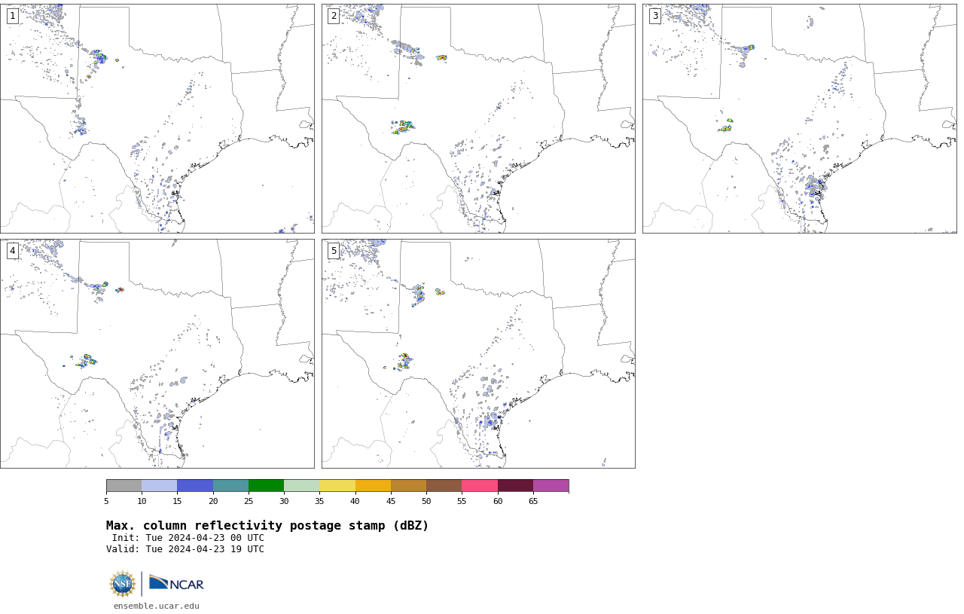Click the Init: Tue 2024-04-23 00 UTC line
964x614 pixels.
[188, 538]
